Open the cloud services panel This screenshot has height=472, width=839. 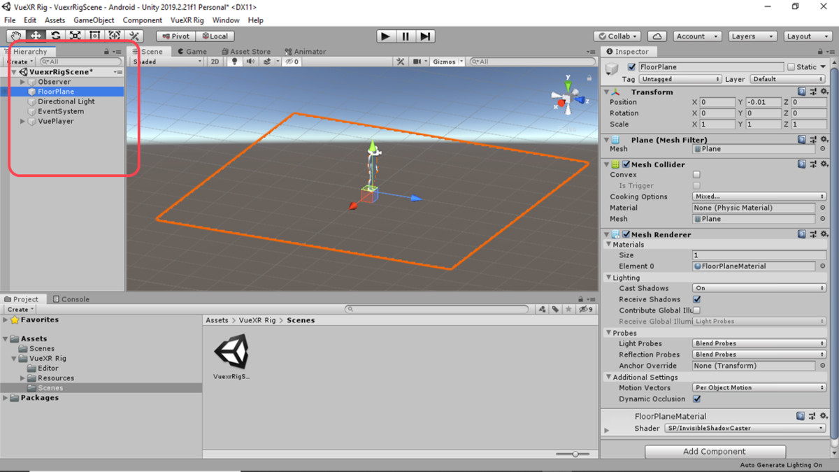pos(657,36)
